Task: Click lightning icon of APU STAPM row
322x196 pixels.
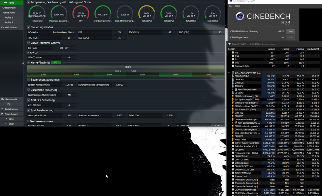Action: click(233, 140)
